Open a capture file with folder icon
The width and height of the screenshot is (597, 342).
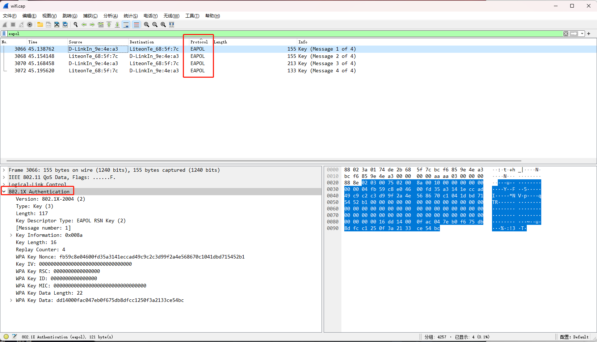pos(40,25)
